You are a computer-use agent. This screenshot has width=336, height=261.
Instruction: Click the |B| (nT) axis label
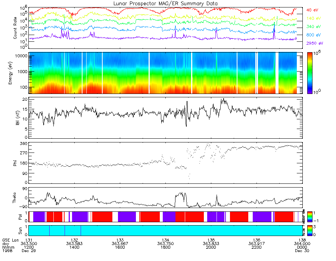click(18, 118)
